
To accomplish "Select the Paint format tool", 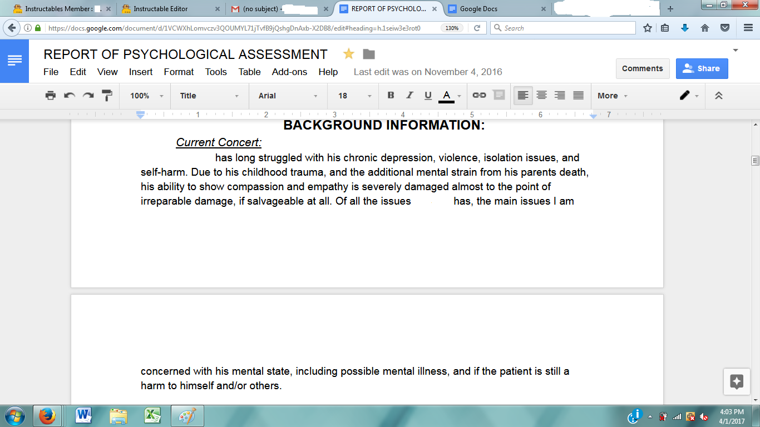I will (x=107, y=96).
